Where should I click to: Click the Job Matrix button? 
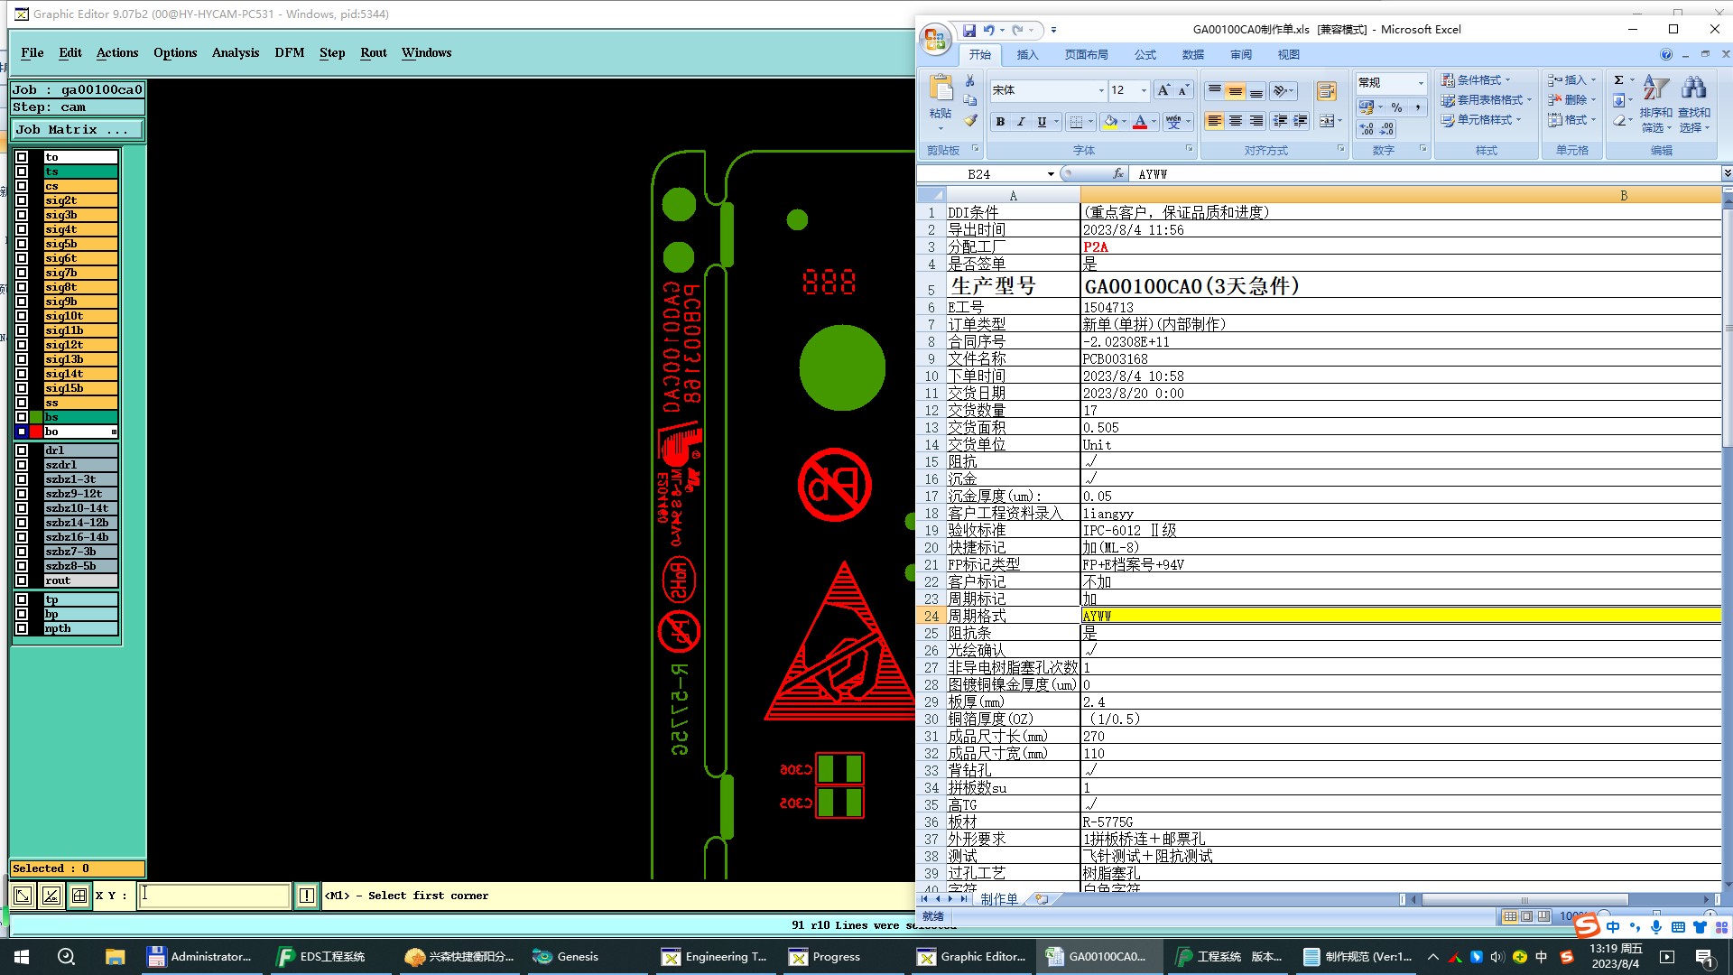[77, 129]
